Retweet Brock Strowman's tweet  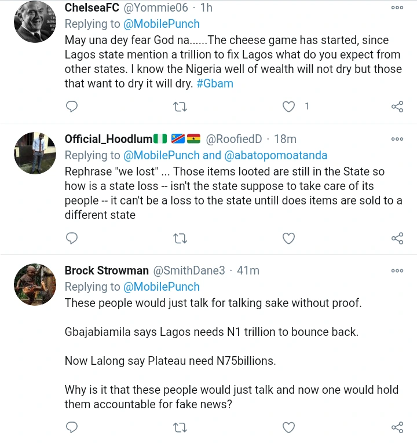click(x=180, y=427)
